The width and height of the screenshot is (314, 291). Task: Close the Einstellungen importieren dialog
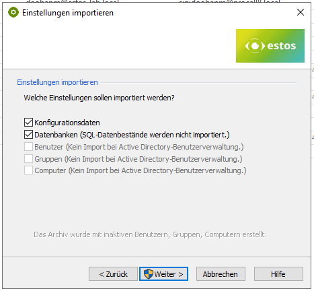click(301, 12)
